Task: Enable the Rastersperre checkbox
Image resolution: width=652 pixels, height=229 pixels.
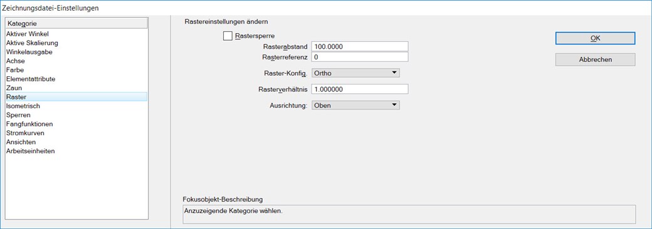Action: click(x=228, y=36)
